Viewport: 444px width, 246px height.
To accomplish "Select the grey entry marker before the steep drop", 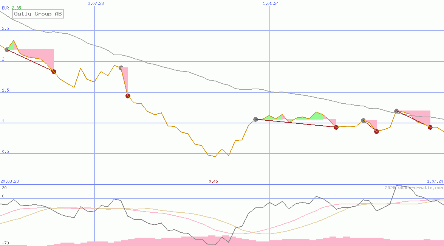I will (x=121, y=68).
